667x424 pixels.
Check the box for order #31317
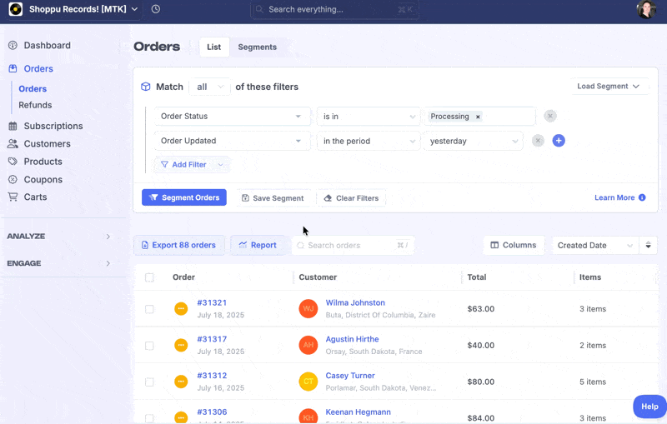coord(149,346)
